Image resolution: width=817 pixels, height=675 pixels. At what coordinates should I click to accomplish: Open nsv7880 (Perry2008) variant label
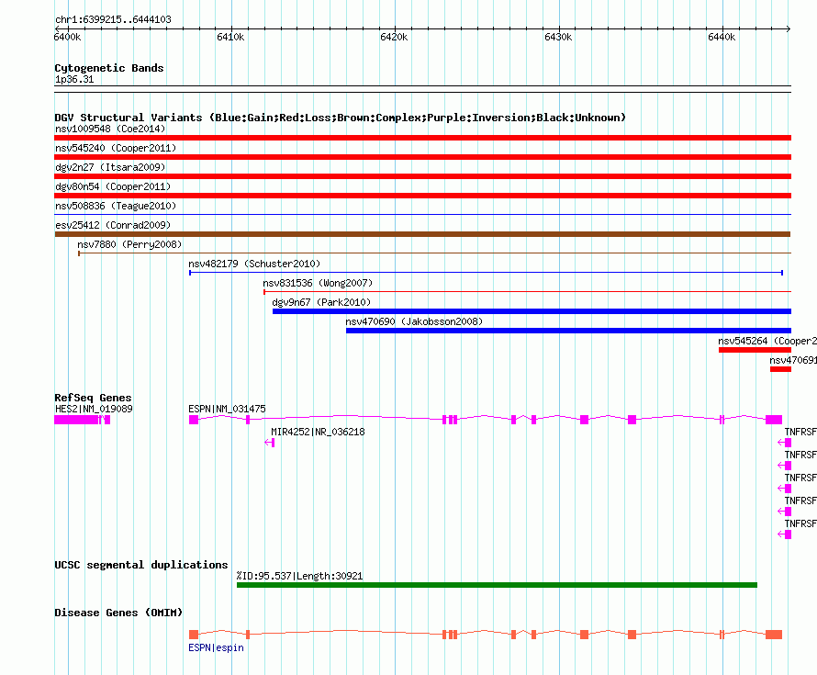coord(129,244)
